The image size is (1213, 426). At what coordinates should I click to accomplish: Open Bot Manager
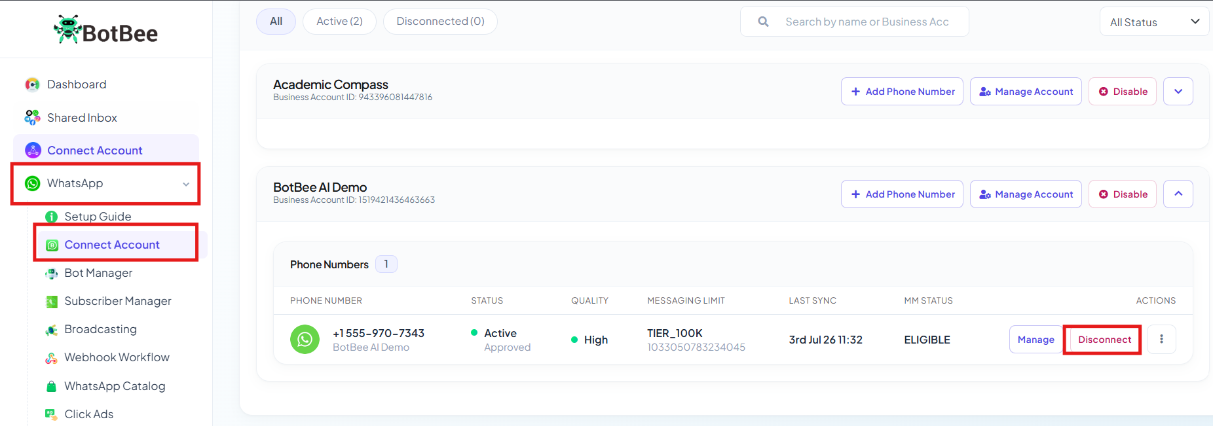click(x=98, y=273)
